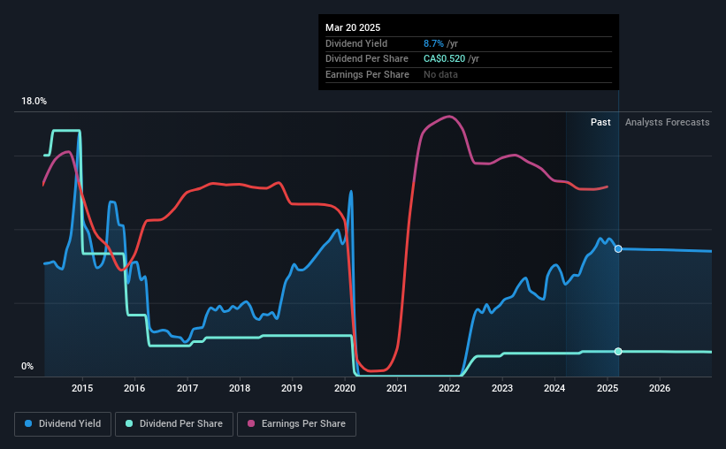The image size is (726, 449).
Task: Click the 'Mar 20 2025' tooltip date
Action: point(353,27)
